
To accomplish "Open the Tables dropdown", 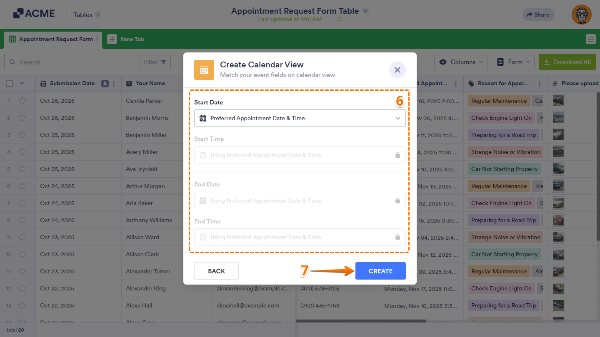I will tap(86, 15).
